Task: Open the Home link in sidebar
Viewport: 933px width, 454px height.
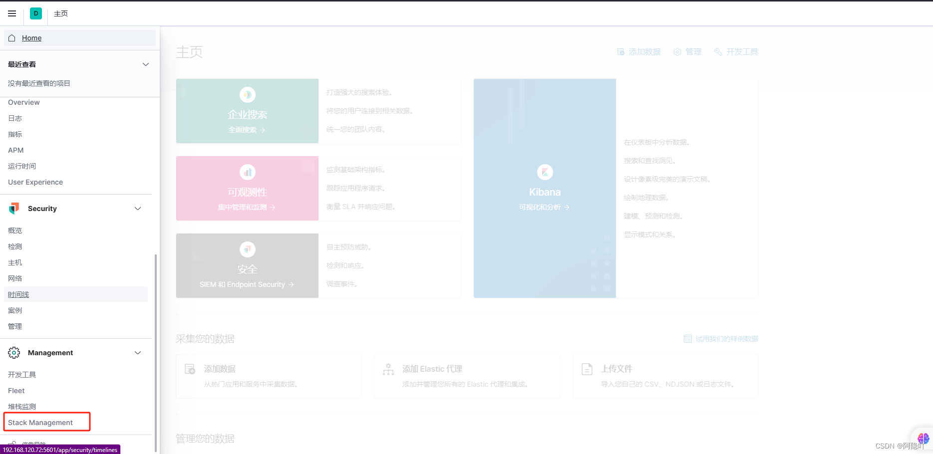Action: point(32,38)
